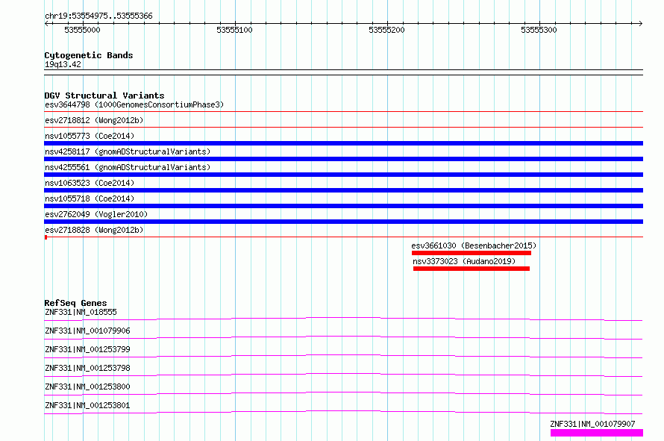This screenshot has width=664, height=441.
Task: Select transcript ZNF331|NM_001079907 label
Action: (592, 424)
